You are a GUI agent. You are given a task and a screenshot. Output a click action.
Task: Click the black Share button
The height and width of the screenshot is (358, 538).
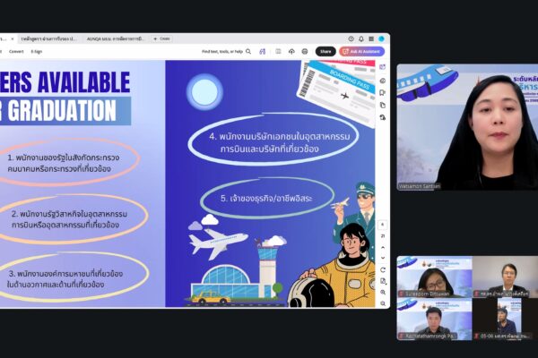pyautogui.click(x=325, y=51)
